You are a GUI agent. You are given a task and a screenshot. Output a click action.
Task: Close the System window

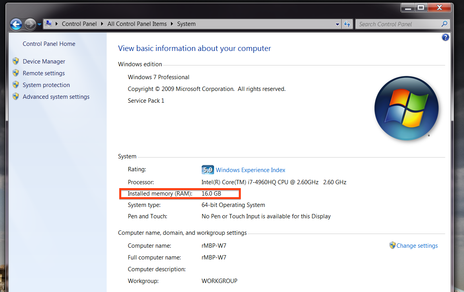[439, 8]
